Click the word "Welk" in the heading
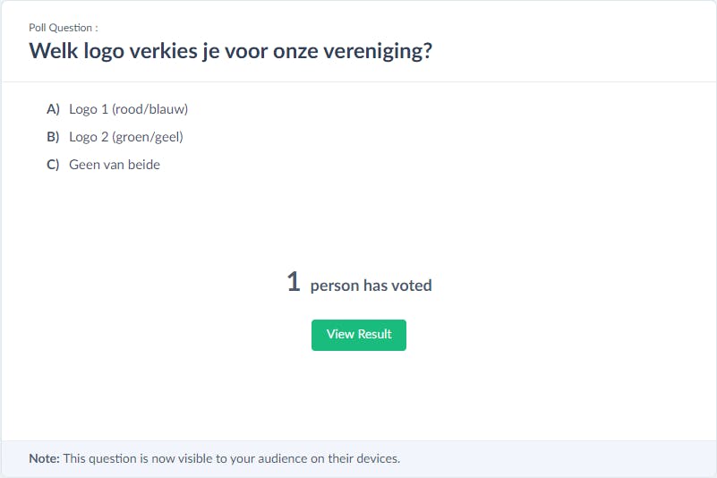Image resolution: width=717 pixels, height=478 pixels. (x=51, y=50)
